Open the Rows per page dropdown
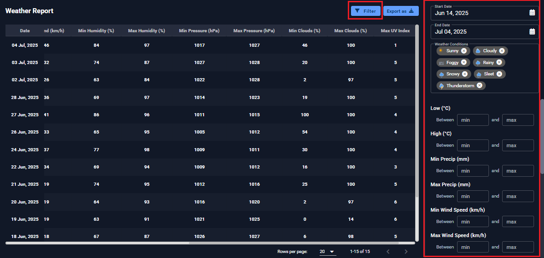 click(x=328, y=252)
